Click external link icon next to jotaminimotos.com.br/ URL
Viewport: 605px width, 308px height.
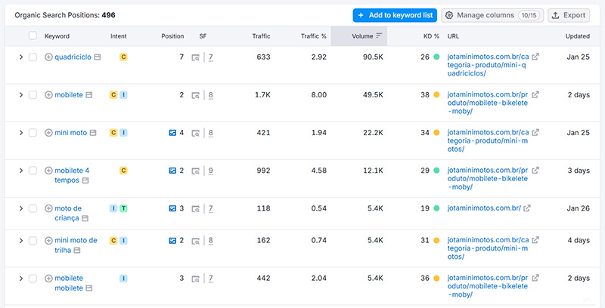tap(527, 208)
